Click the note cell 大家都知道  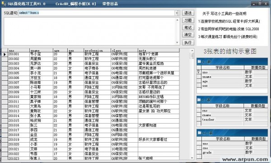coord(159,126)
